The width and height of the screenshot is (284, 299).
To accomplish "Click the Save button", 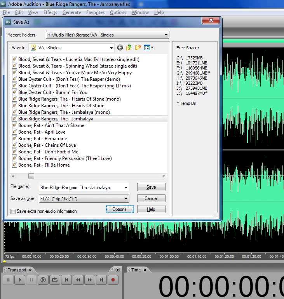I will [x=151, y=187].
